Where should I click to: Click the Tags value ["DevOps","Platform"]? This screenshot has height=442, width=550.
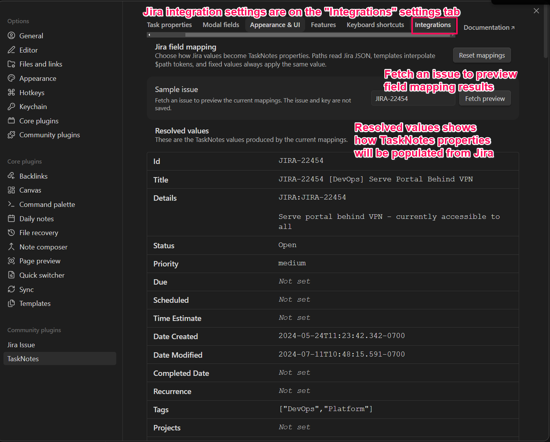pyautogui.click(x=326, y=409)
